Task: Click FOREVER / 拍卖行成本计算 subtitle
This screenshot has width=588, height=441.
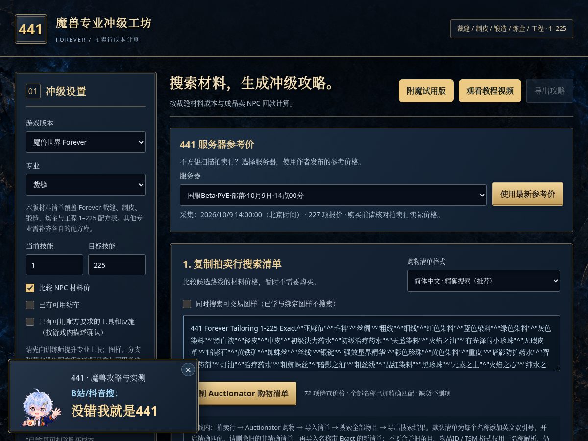Action: [x=98, y=39]
